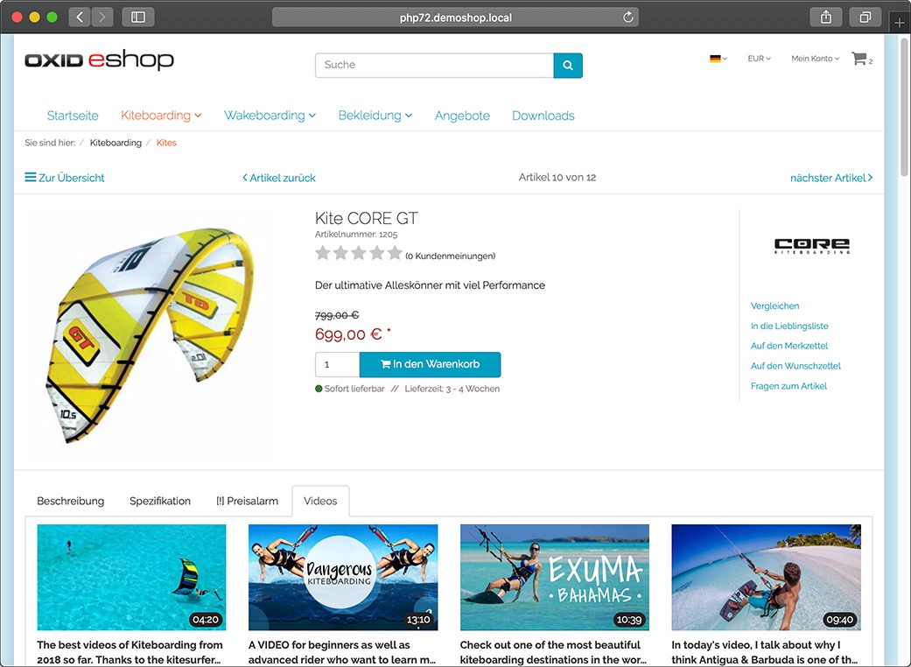Select the Videos tab
The image size is (911, 667).
(320, 501)
